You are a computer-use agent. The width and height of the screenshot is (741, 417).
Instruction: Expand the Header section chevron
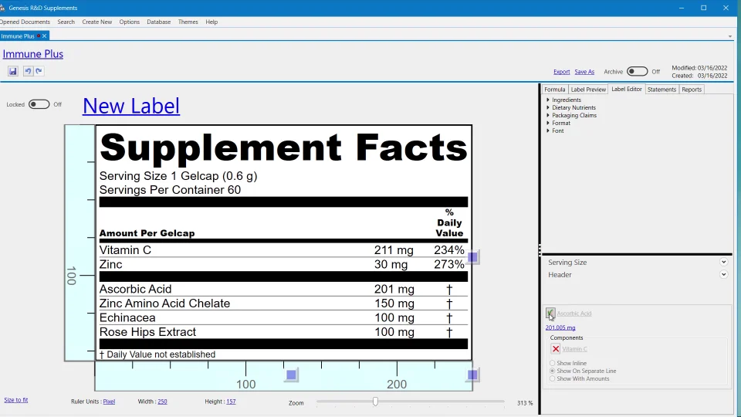click(723, 275)
